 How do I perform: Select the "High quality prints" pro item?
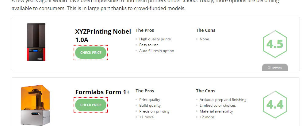[x=155, y=39]
